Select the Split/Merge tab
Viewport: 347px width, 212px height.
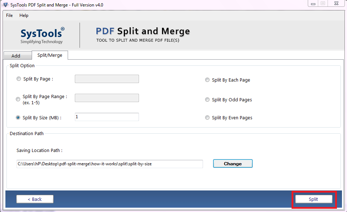(50, 55)
